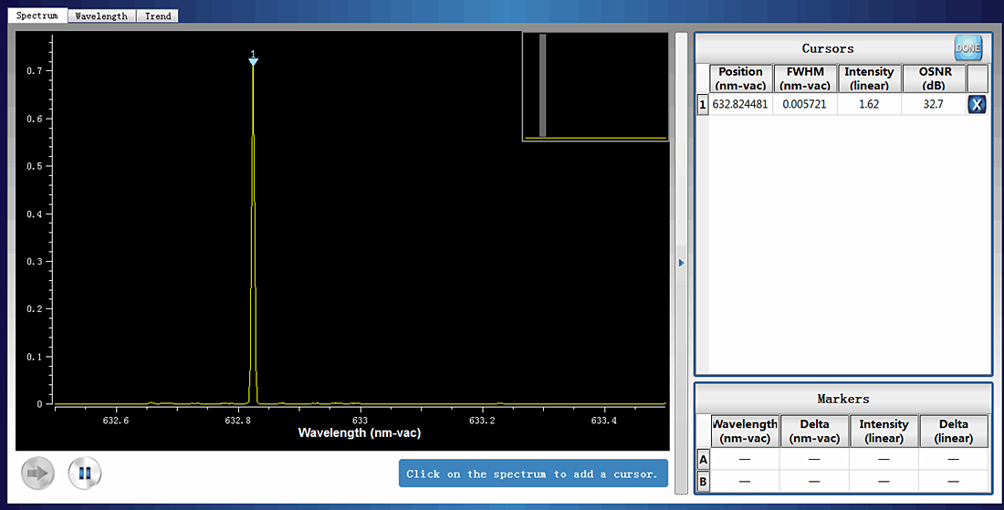Click the DONE button in Cursors panel
This screenshot has height=510, width=1004.
(968, 48)
